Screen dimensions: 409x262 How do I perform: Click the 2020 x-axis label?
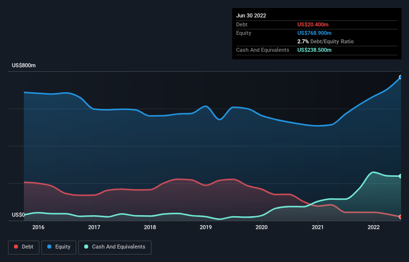(262, 227)
